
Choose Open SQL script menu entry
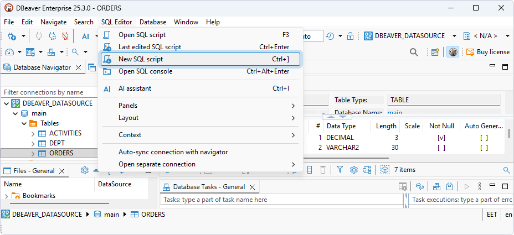(201, 35)
